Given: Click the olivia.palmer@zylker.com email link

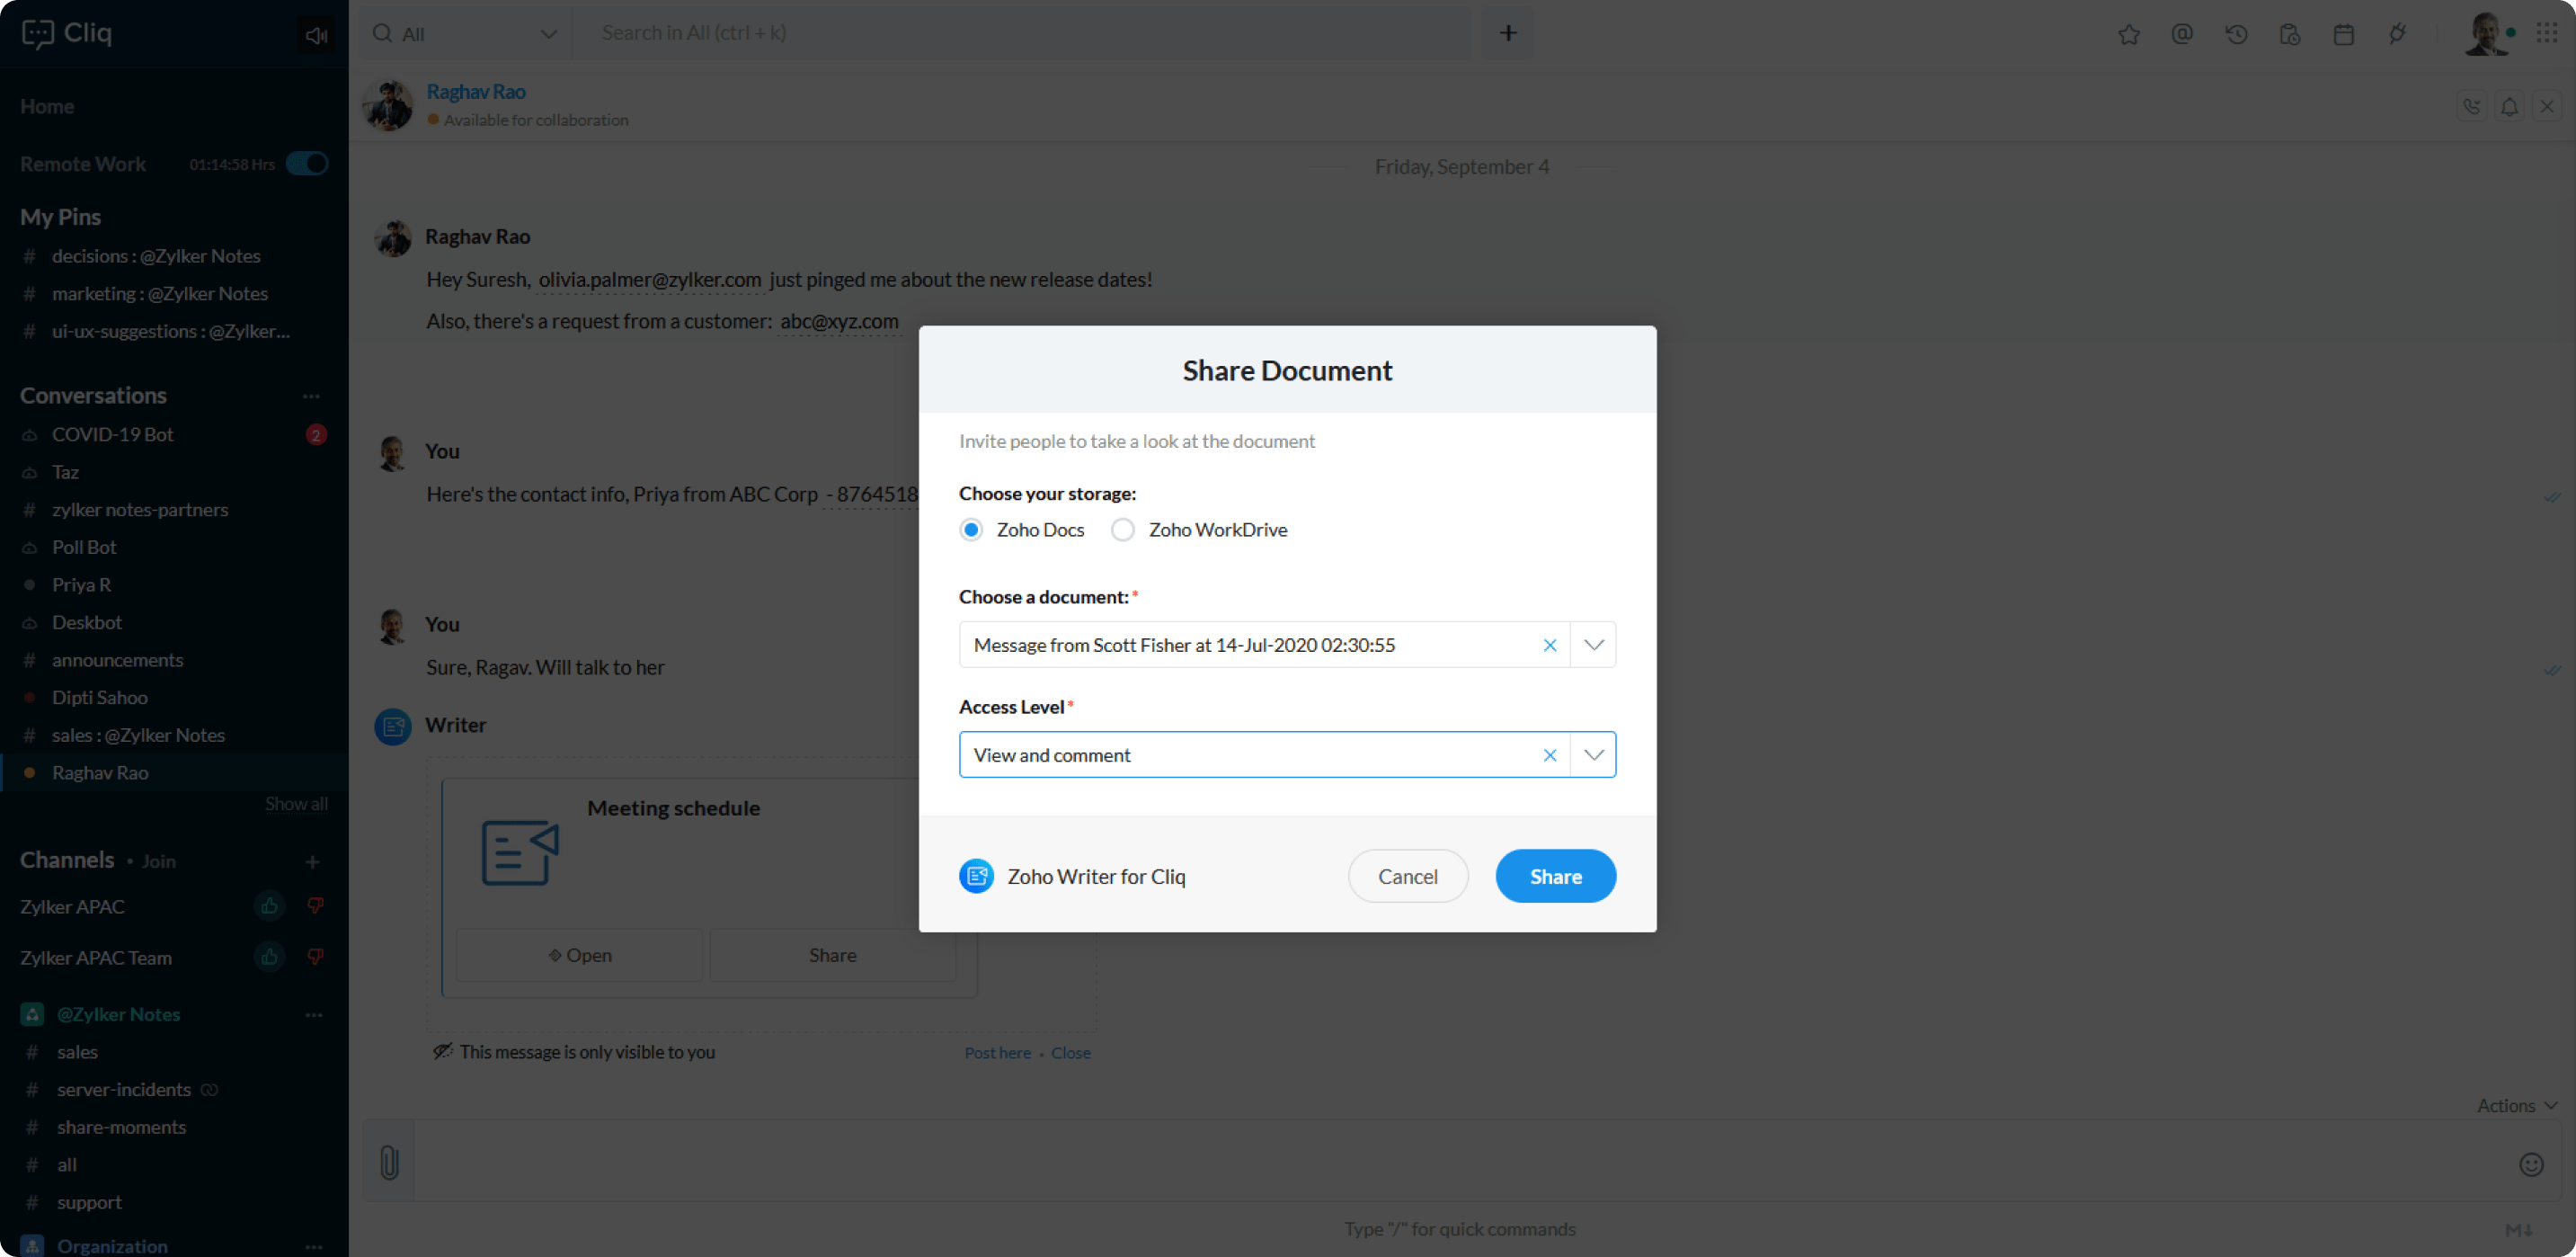Looking at the screenshot, I should [x=649, y=280].
